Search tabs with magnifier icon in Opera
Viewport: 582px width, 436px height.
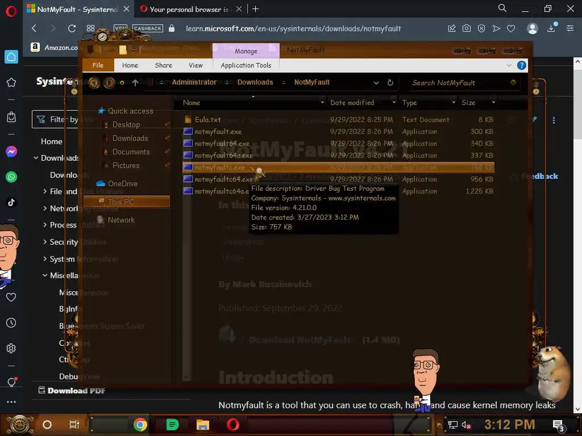[502, 9]
